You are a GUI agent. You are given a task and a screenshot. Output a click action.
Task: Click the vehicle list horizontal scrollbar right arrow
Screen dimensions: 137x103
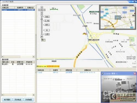(34, 57)
